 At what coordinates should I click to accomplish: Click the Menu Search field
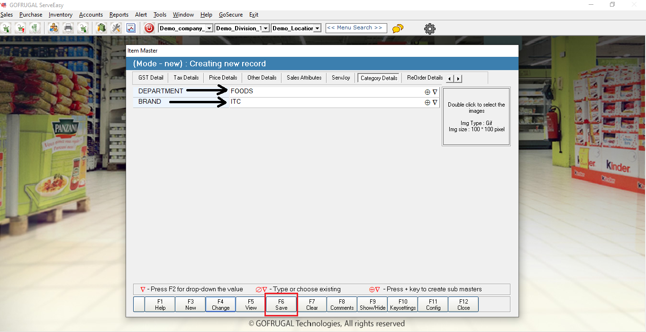[x=356, y=28]
